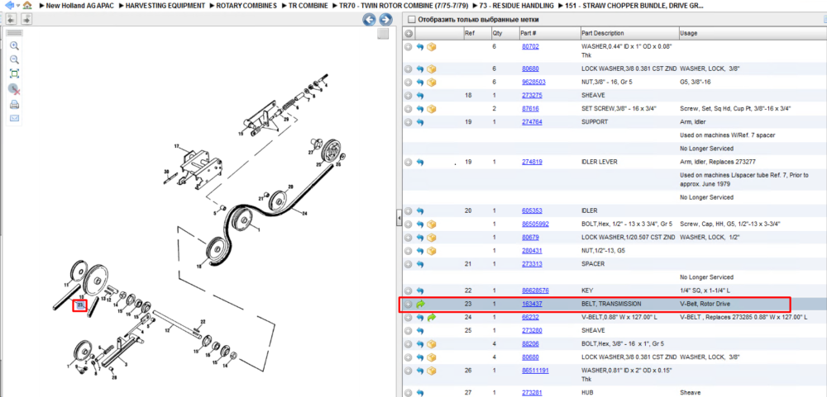
Task: Click the blue arrow on HUB 273281 row
Action: tap(420, 393)
